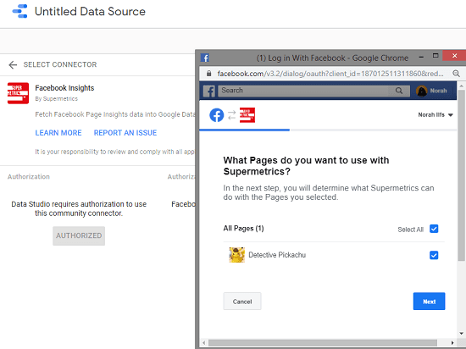
Task: Click the By Supermetrics text
Action: tap(57, 99)
